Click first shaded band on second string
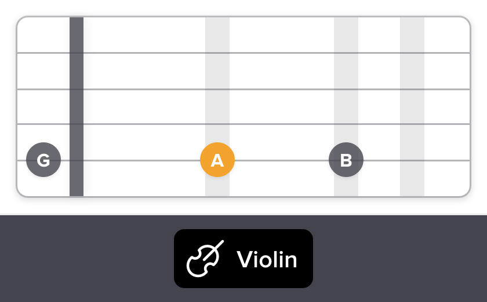487x302 pixels. point(217,89)
